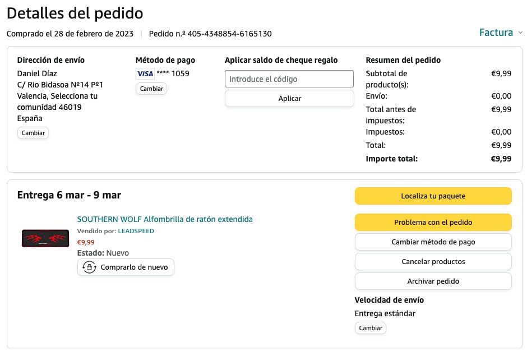Image resolution: width=527 pixels, height=356 pixels.
Task: Click the buy-again cart icon
Action: pos(88,267)
